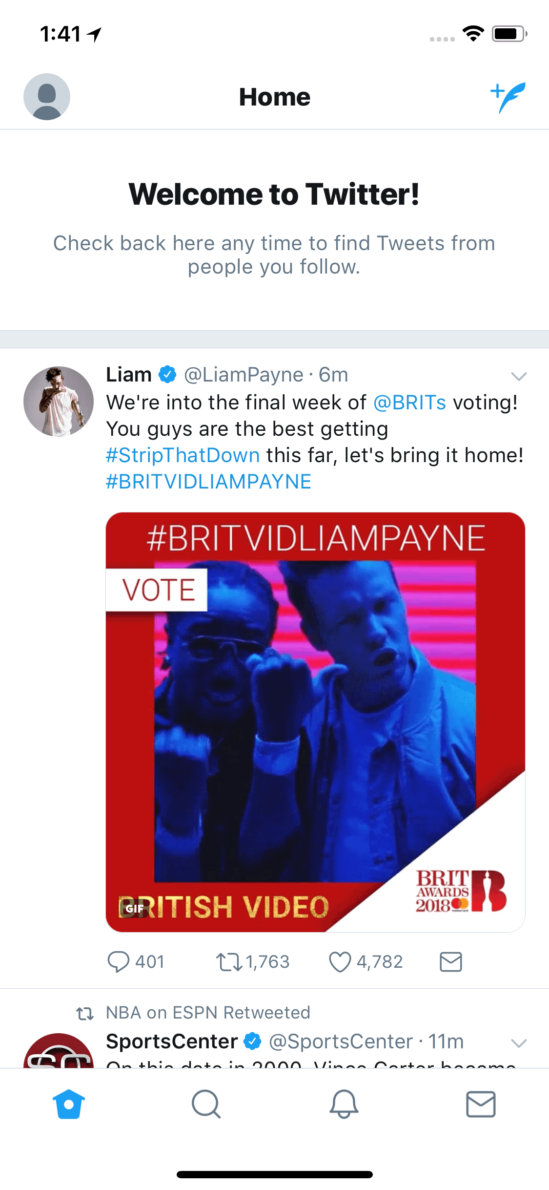The width and height of the screenshot is (549, 1190).
Task: Open the Notifications bell tab
Action: click(x=344, y=1104)
